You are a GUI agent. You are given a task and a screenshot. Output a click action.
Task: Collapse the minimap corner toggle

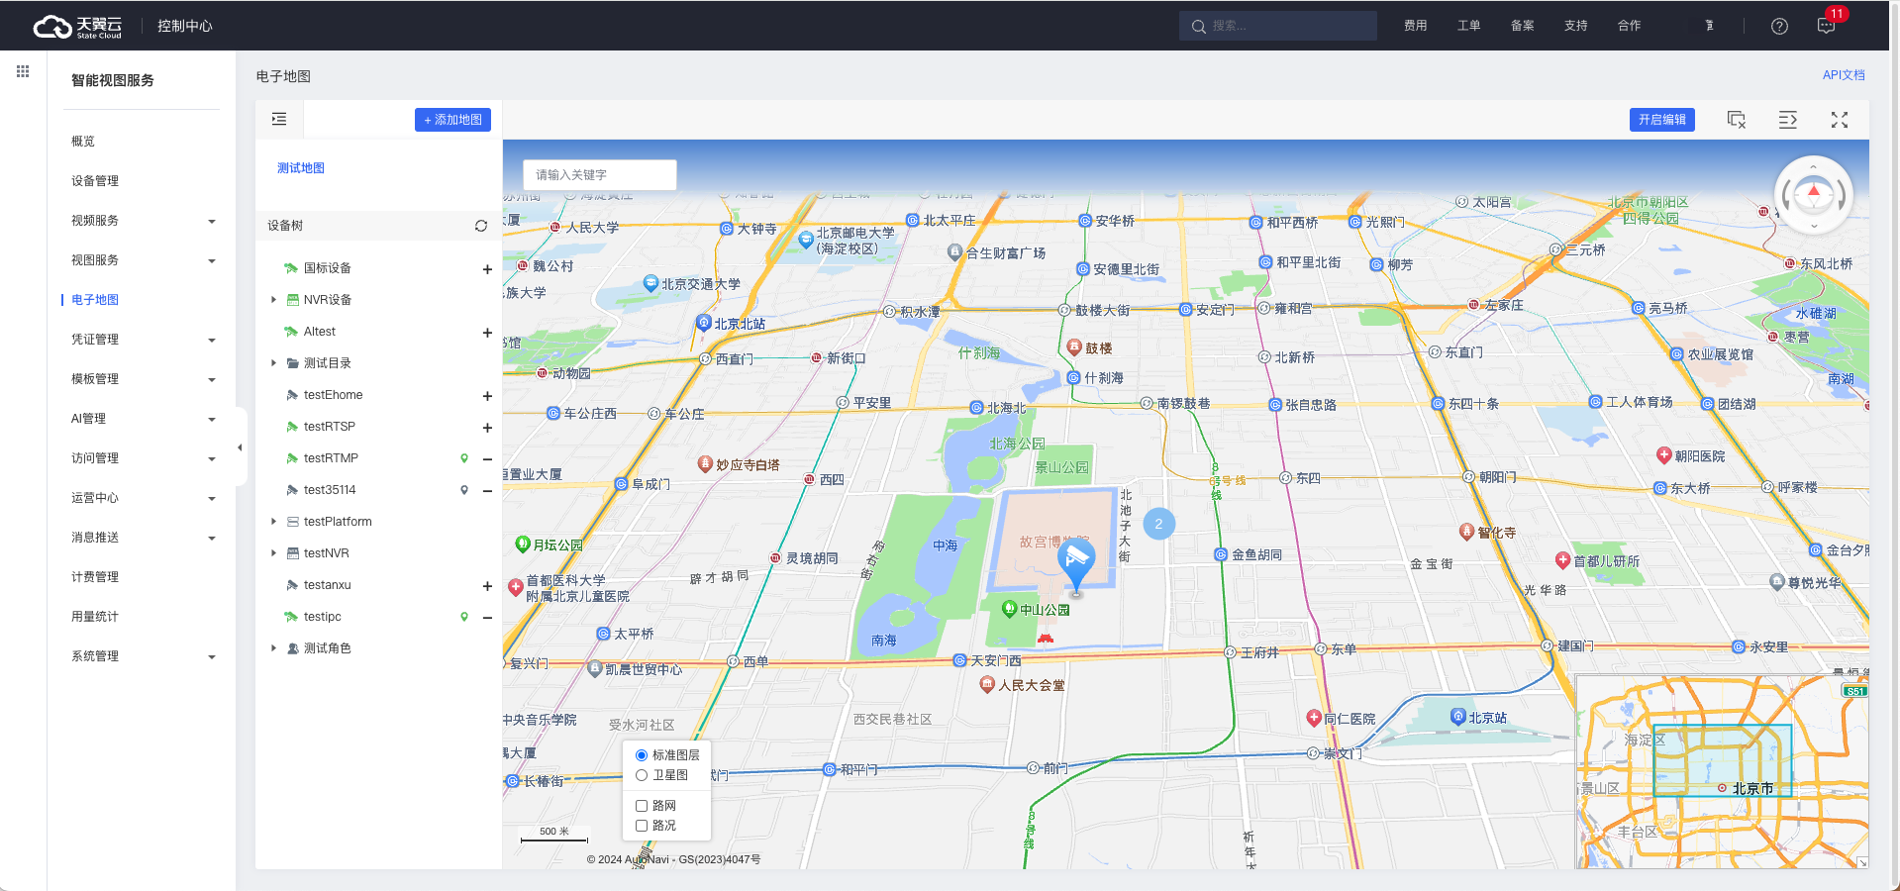click(x=1862, y=862)
